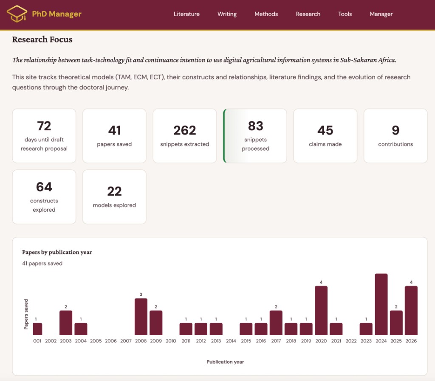Click the 'Research Focus' heading
This screenshot has height=381, width=435.
tap(42, 39)
